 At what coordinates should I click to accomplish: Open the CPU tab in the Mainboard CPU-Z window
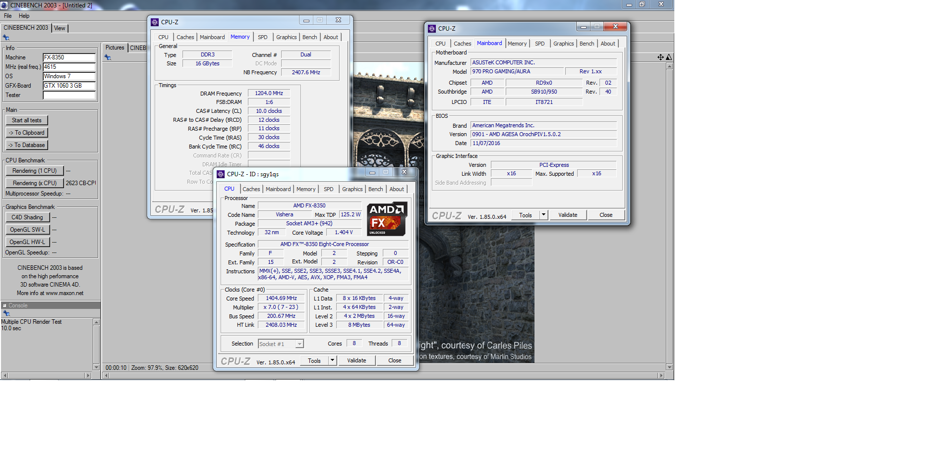pyautogui.click(x=440, y=44)
